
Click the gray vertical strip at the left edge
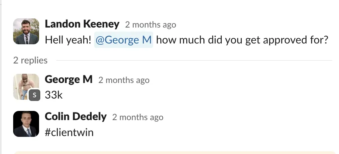pyautogui.click(x=1, y=77)
